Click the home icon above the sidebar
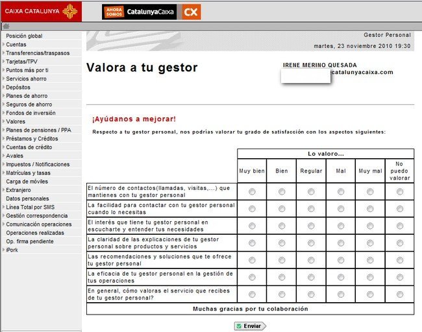This screenshot has width=422, height=332. tap(5, 27)
